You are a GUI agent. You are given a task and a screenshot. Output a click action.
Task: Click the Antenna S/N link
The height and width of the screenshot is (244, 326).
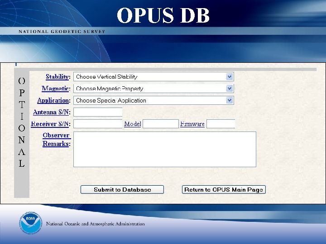click(x=51, y=112)
